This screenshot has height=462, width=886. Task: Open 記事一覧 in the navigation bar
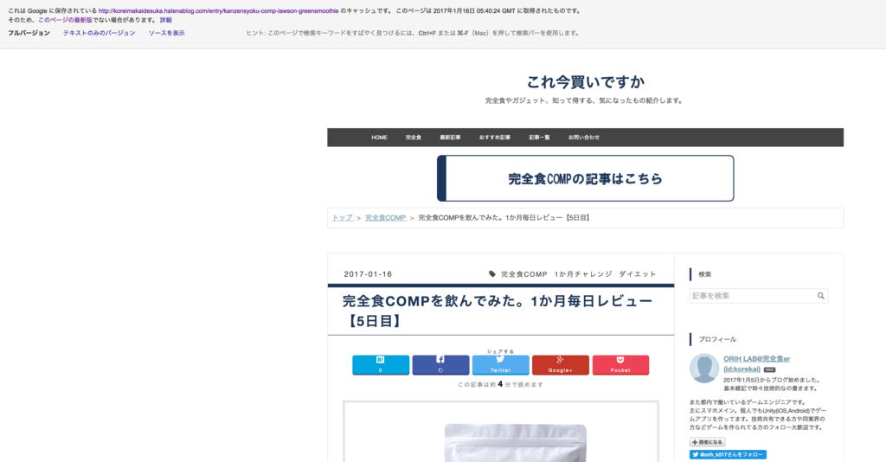tap(539, 138)
